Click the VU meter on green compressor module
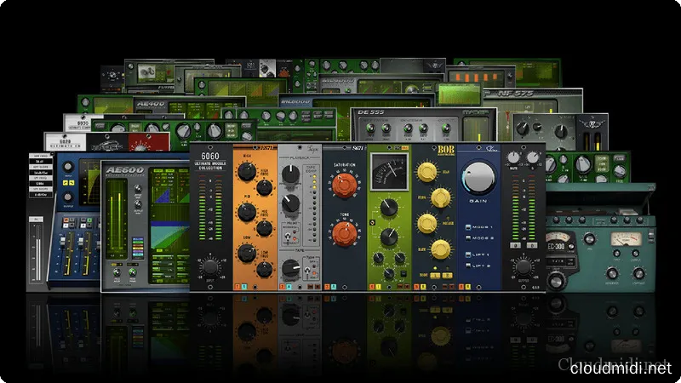The image size is (681, 383). [389, 173]
